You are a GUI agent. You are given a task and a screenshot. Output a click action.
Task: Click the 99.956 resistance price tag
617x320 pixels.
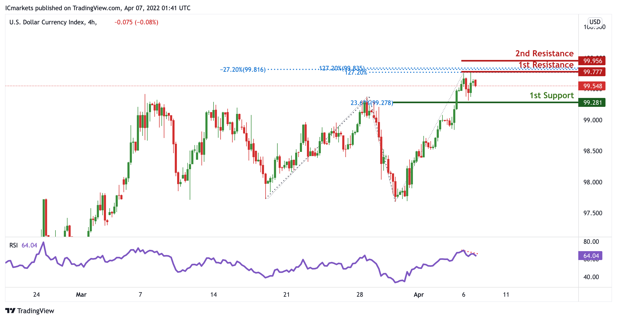point(592,61)
